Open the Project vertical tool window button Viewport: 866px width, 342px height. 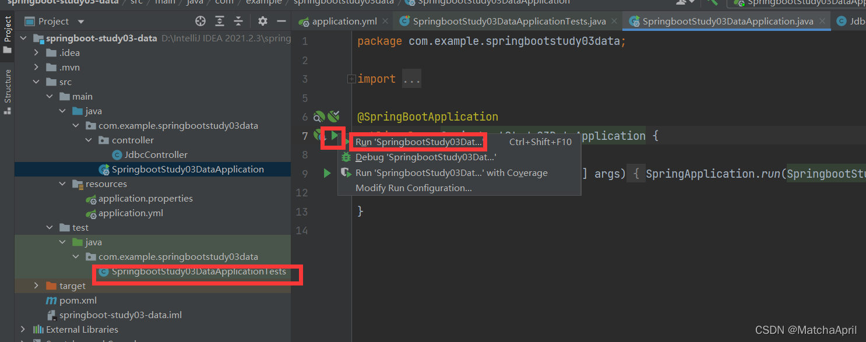[x=8, y=34]
